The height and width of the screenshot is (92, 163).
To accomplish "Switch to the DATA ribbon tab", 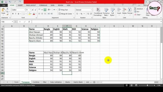I will click(x=52, y=5).
